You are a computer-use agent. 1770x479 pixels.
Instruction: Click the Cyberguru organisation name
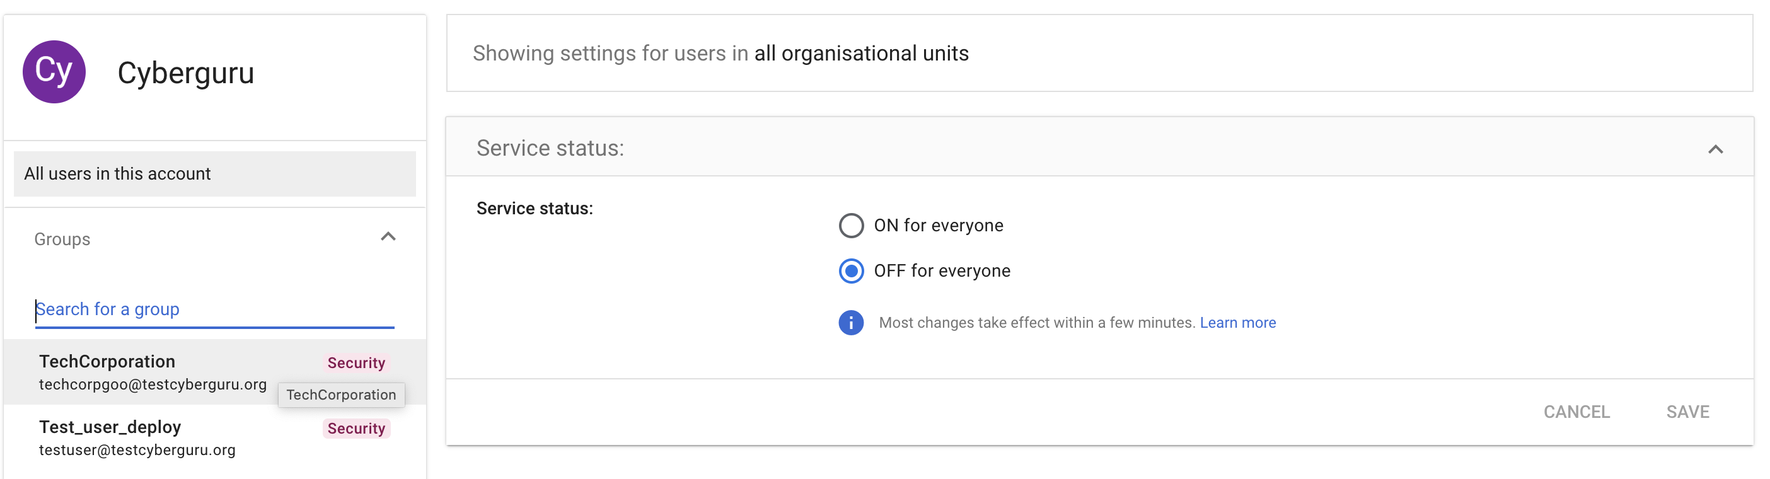click(x=185, y=73)
